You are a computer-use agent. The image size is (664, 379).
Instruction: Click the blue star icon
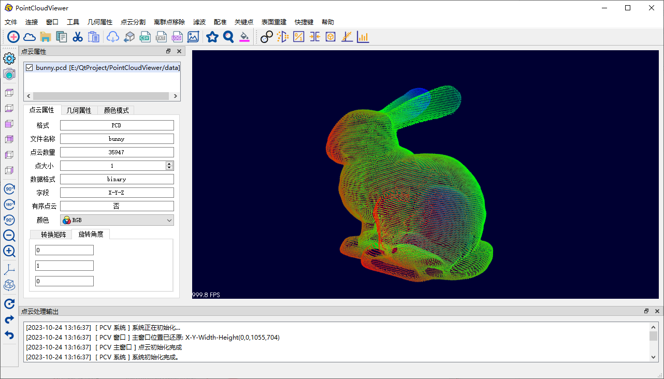[x=212, y=37]
